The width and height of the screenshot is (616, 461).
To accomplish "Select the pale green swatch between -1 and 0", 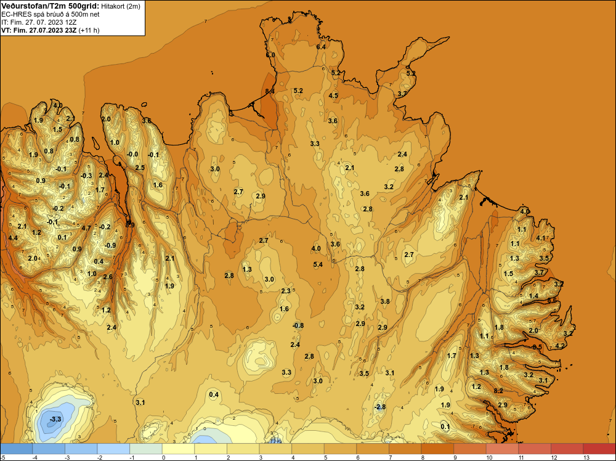I will (146, 449).
